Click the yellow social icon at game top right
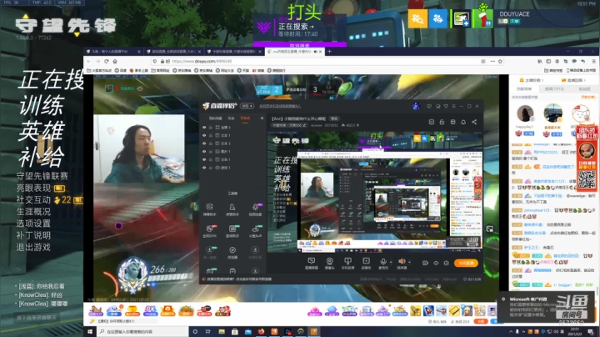The height and width of the screenshot is (337, 600). [417, 18]
